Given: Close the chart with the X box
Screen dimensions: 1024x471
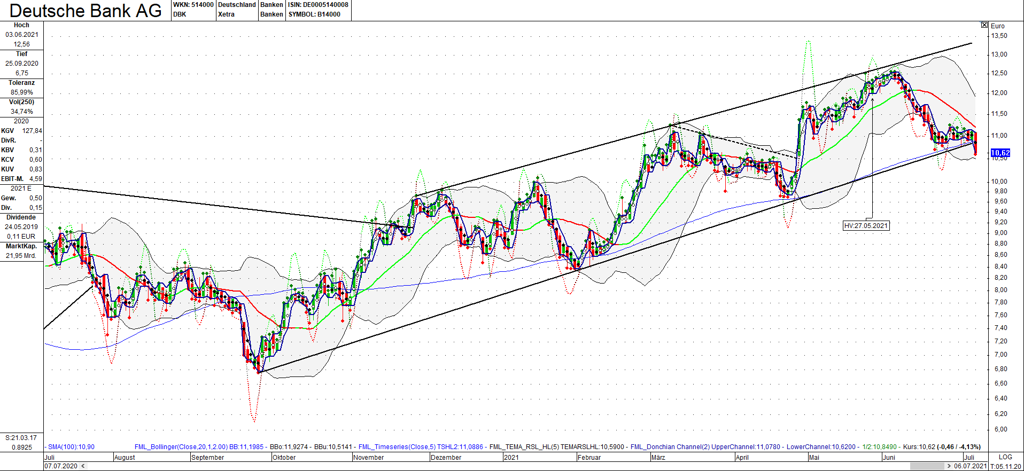Looking at the screenshot, I should point(984,25).
